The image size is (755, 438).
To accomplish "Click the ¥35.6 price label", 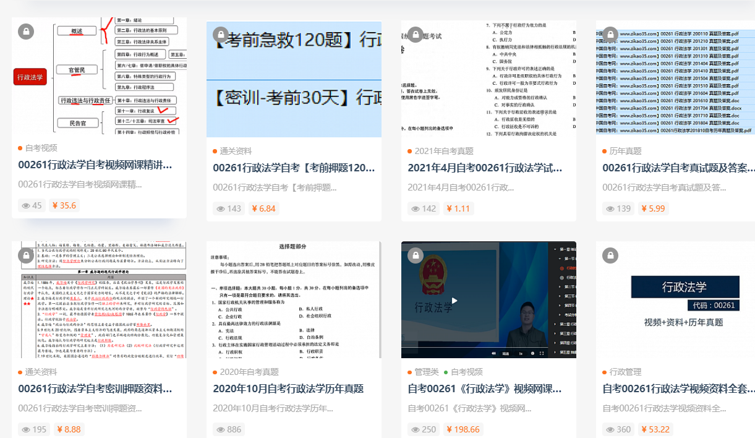I will (x=64, y=205).
